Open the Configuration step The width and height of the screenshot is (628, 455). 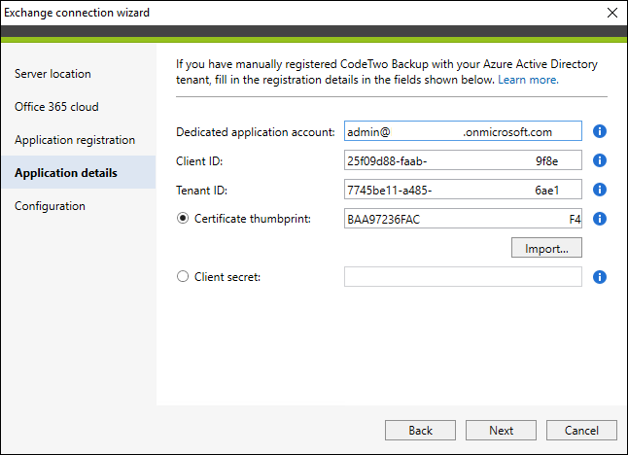pos(79,206)
